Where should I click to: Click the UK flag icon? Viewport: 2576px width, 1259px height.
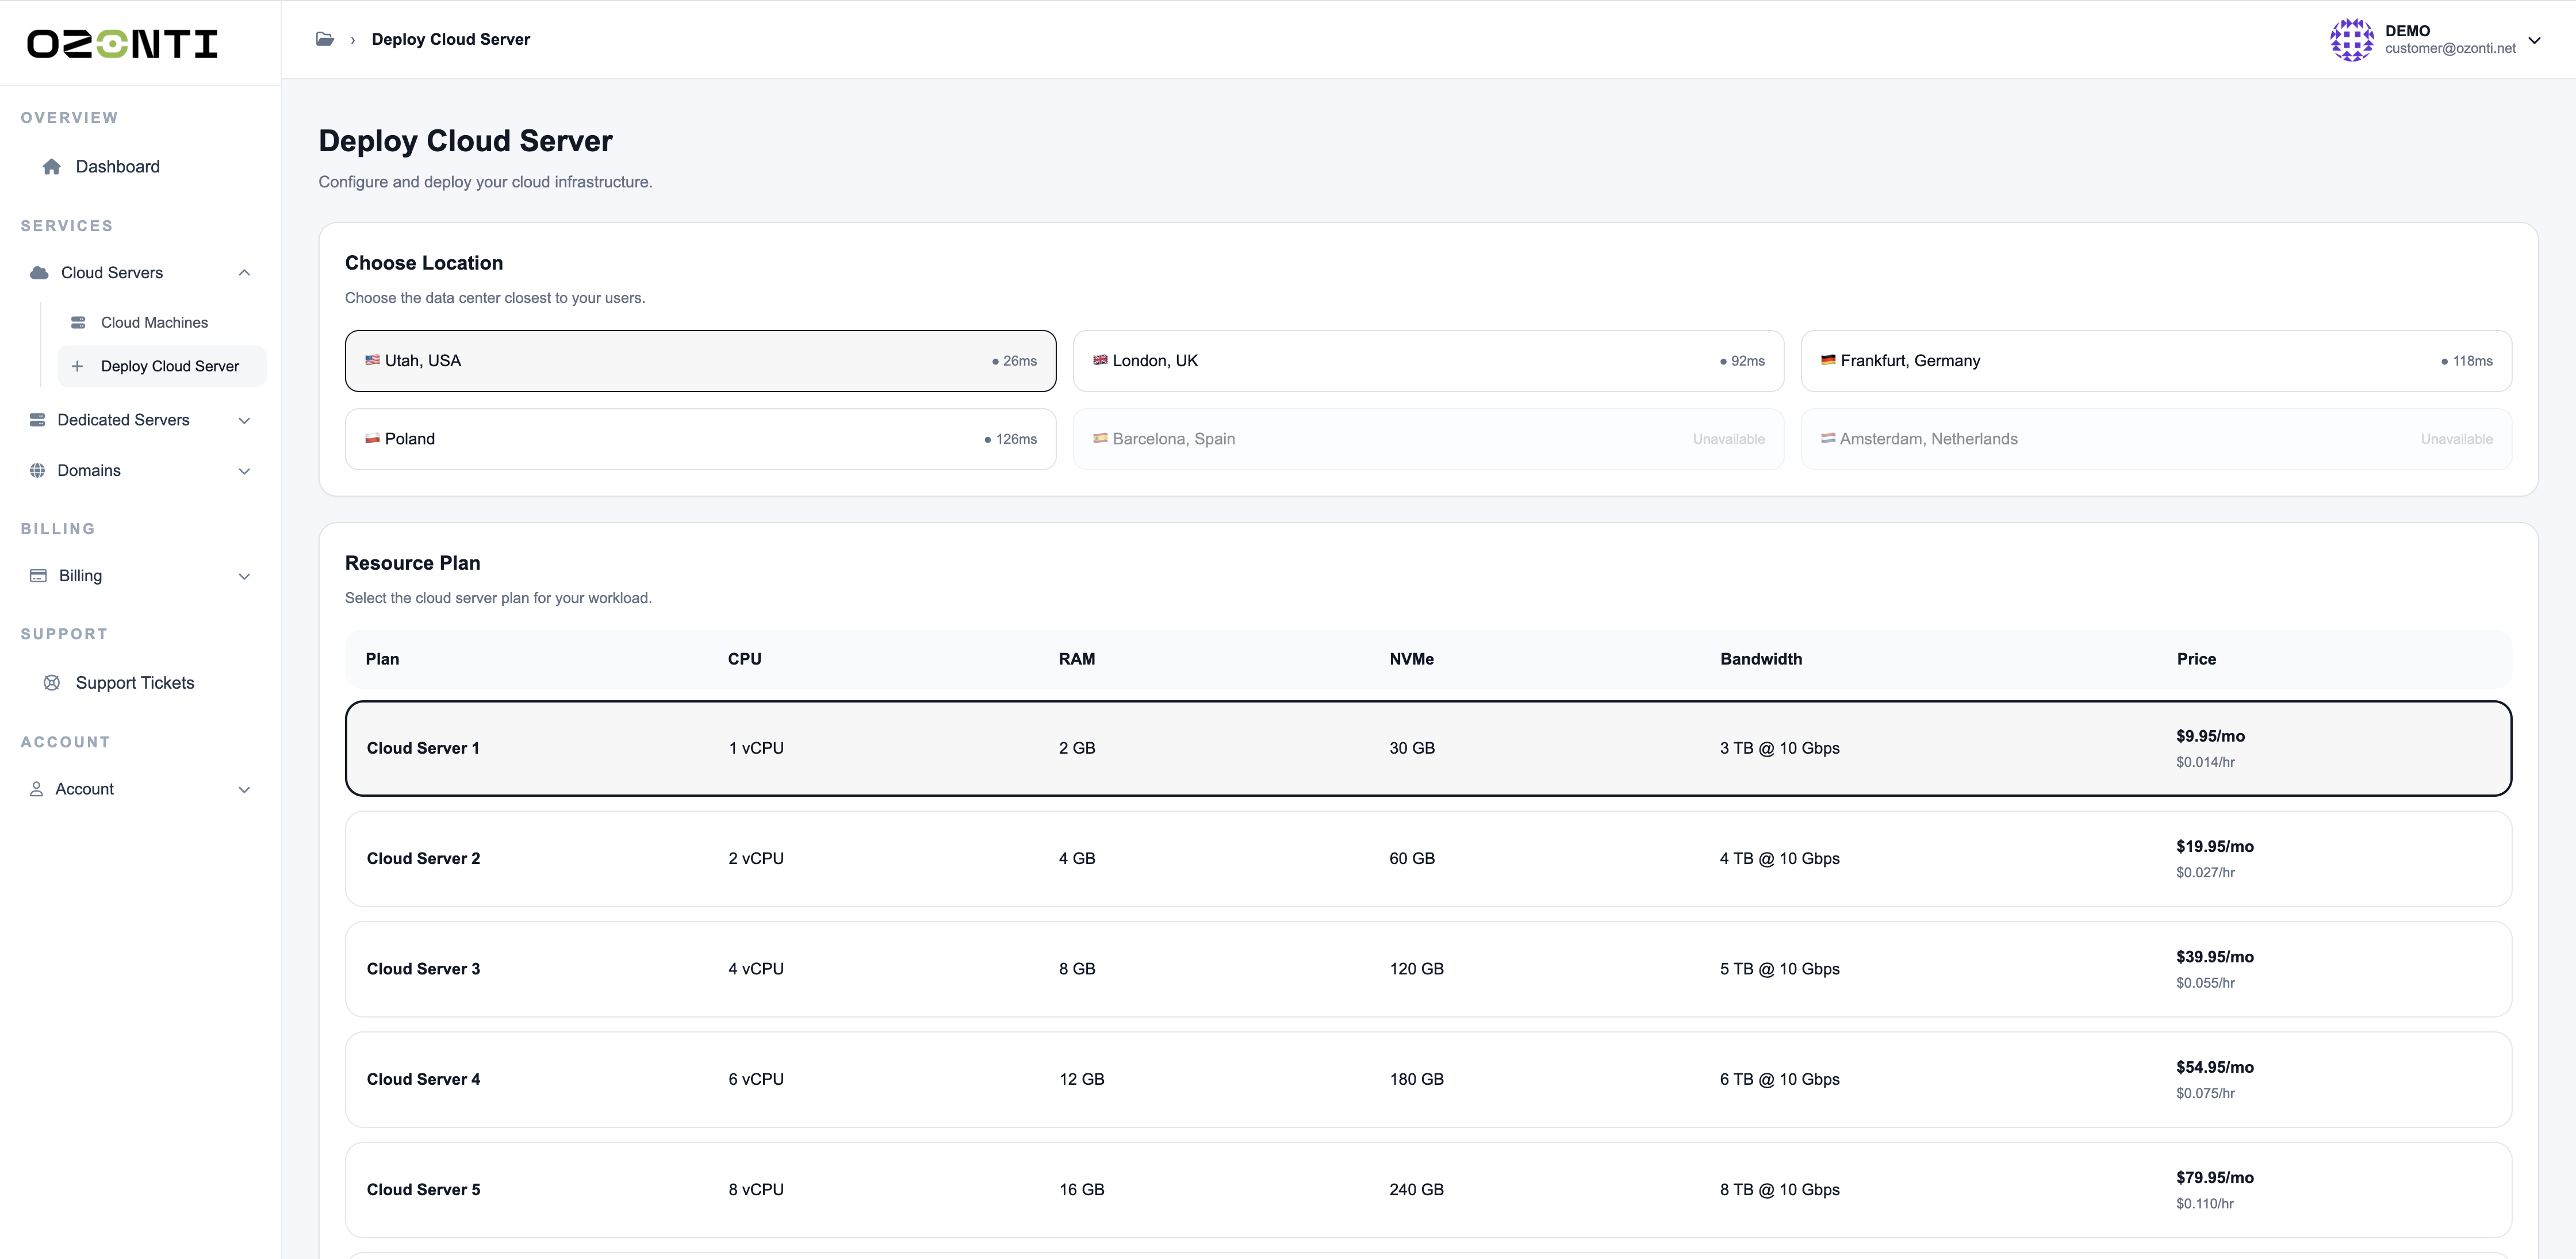click(1100, 360)
